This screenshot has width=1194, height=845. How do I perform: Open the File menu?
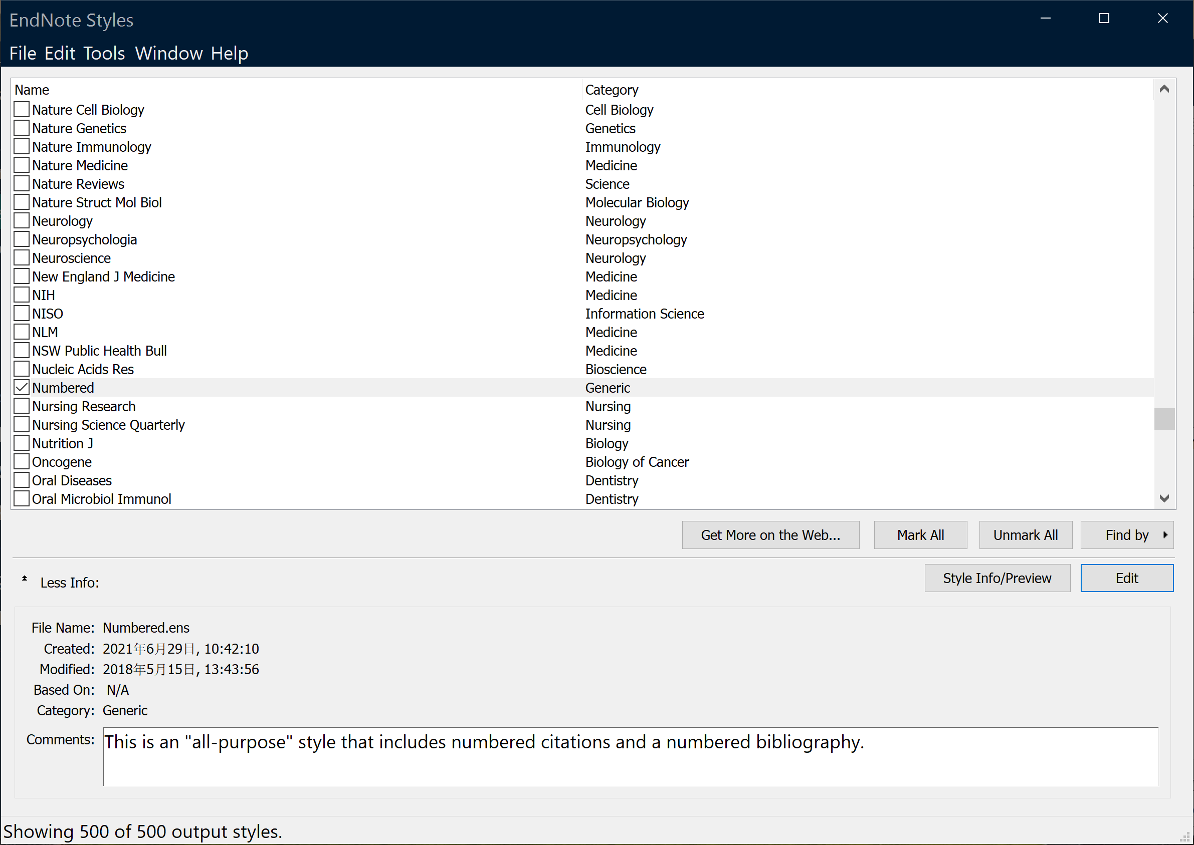tap(23, 53)
